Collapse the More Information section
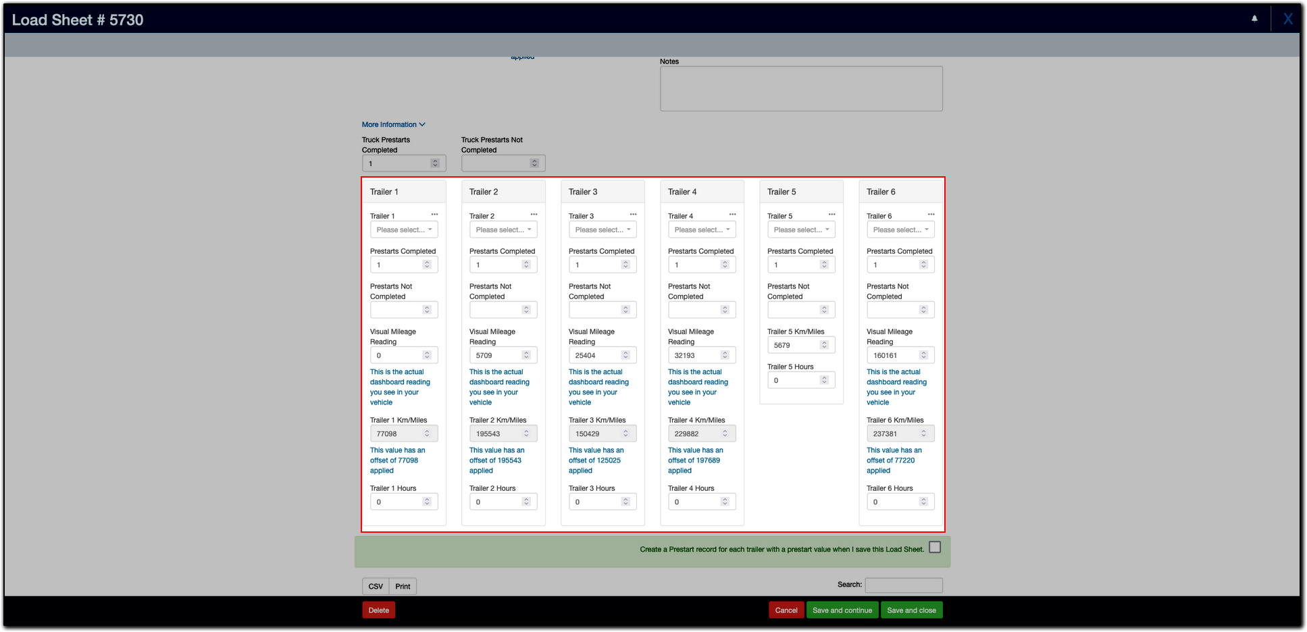The height and width of the screenshot is (632, 1307). click(394, 125)
